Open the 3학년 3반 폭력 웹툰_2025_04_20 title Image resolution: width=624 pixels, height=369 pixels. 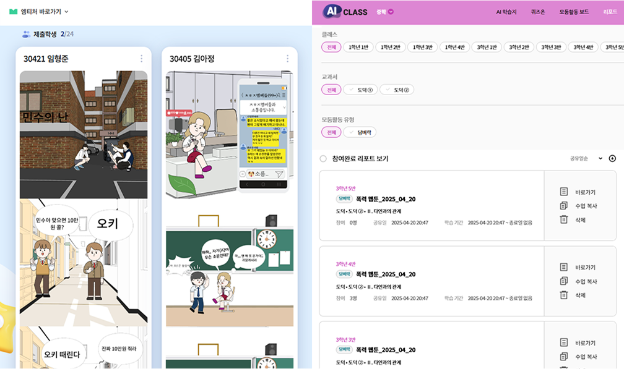click(x=386, y=350)
